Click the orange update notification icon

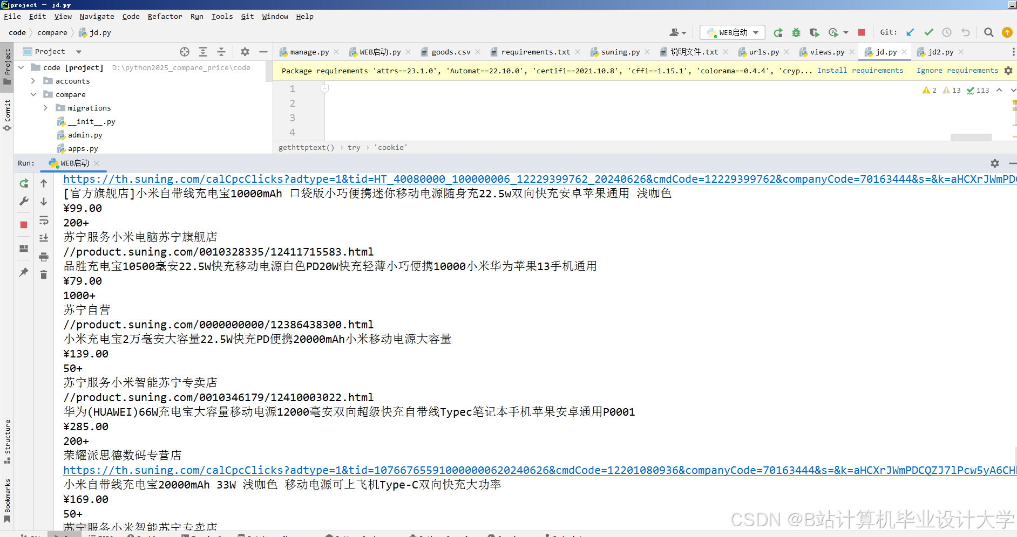click(1007, 32)
